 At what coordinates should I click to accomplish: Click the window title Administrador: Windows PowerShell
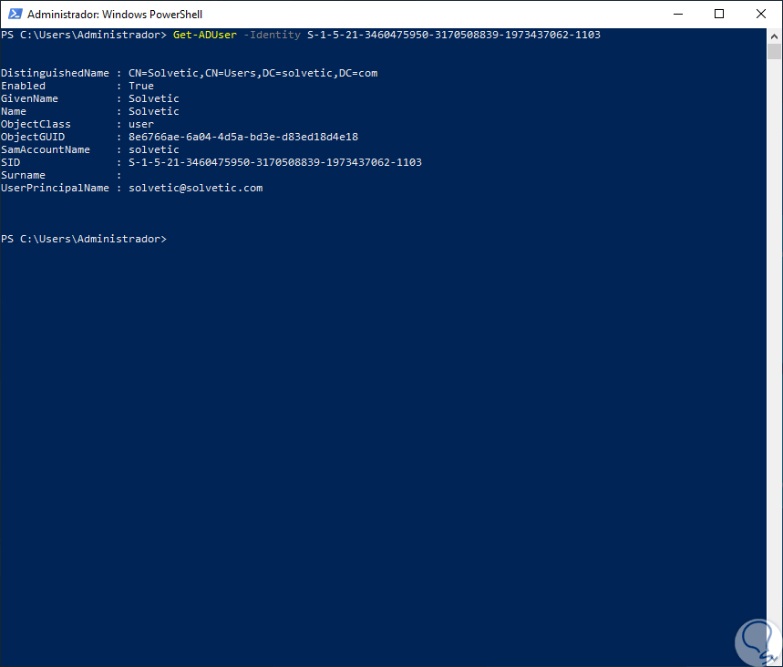[x=115, y=15]
